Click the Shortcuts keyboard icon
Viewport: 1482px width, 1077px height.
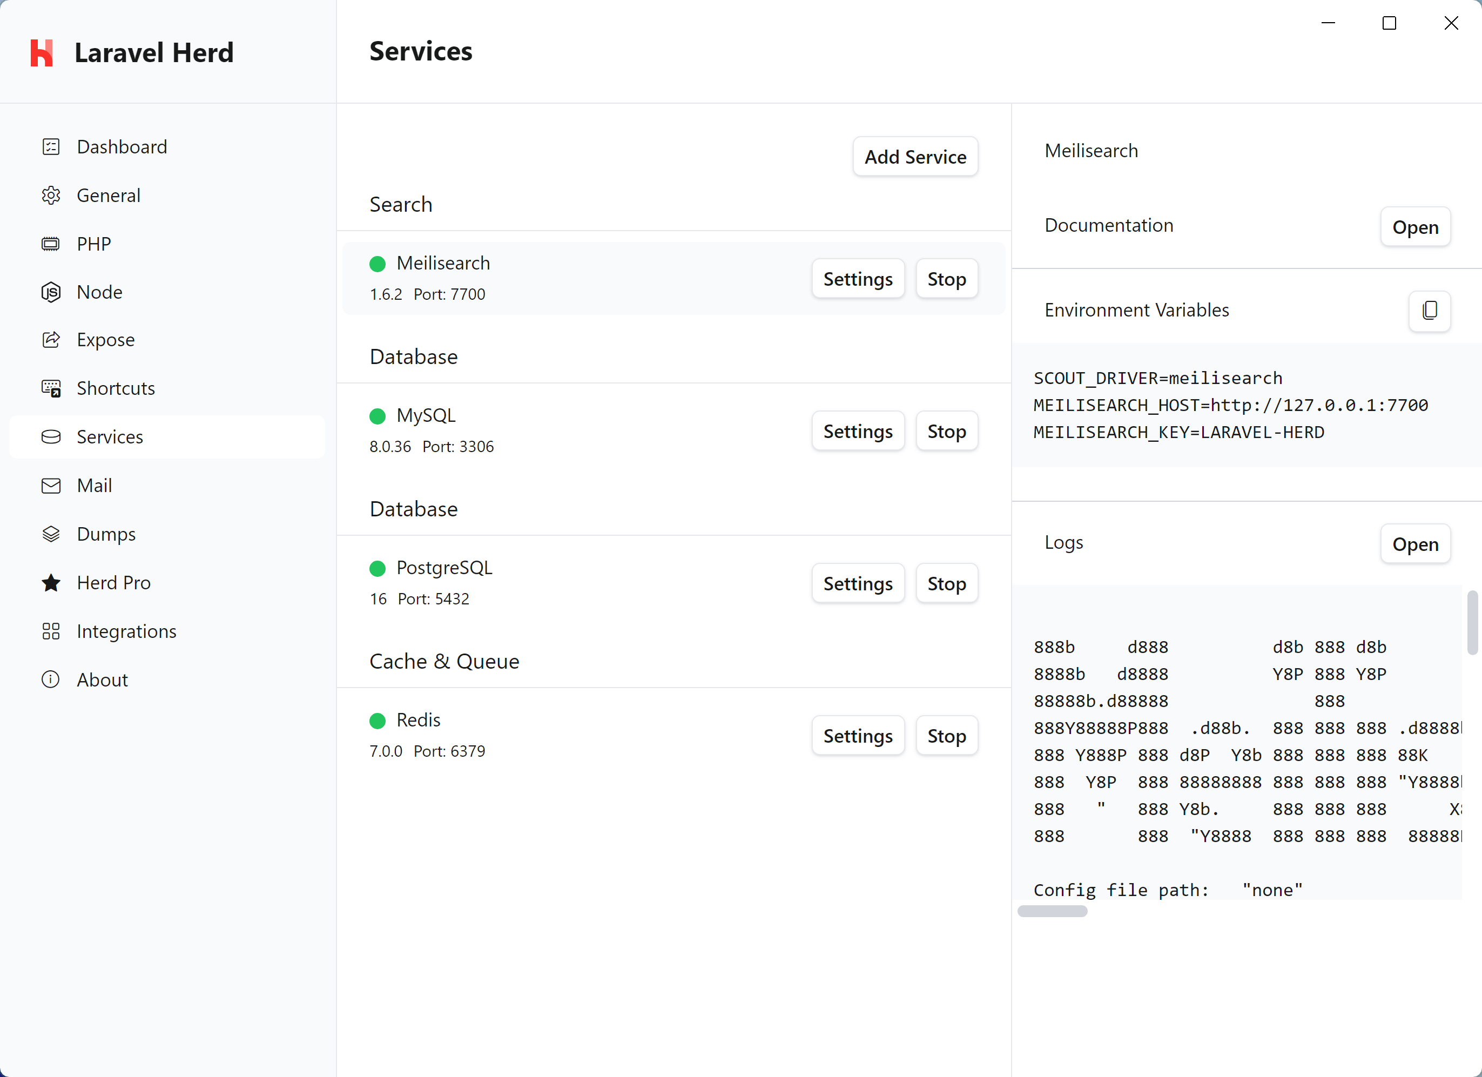(x=51, y=388)
